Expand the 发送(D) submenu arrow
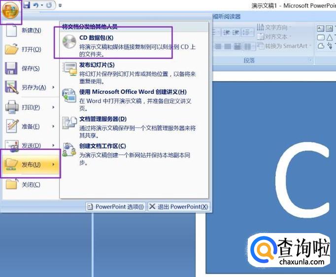 54,145
